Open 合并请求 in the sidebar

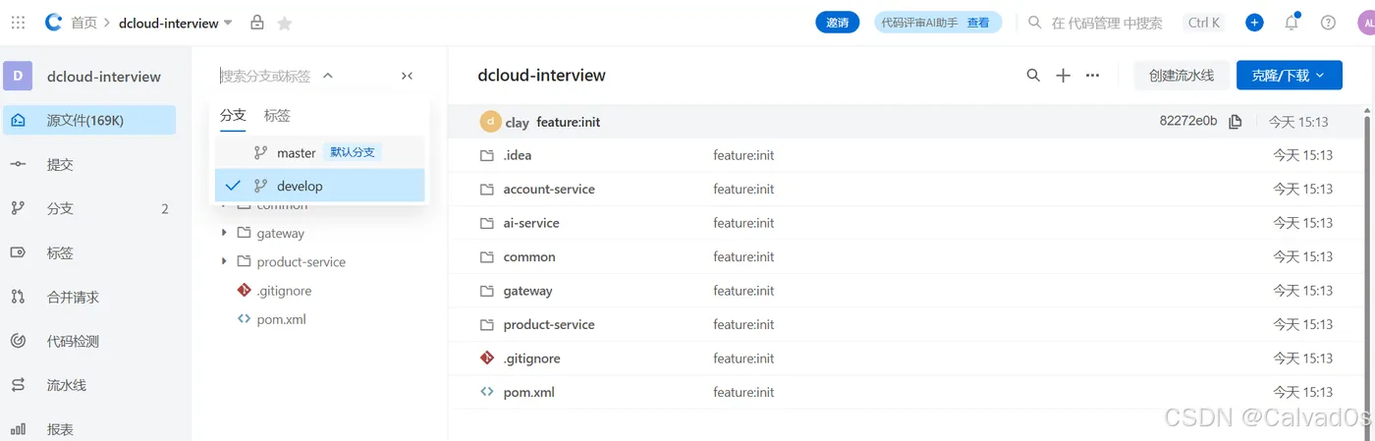coord(73,297)
